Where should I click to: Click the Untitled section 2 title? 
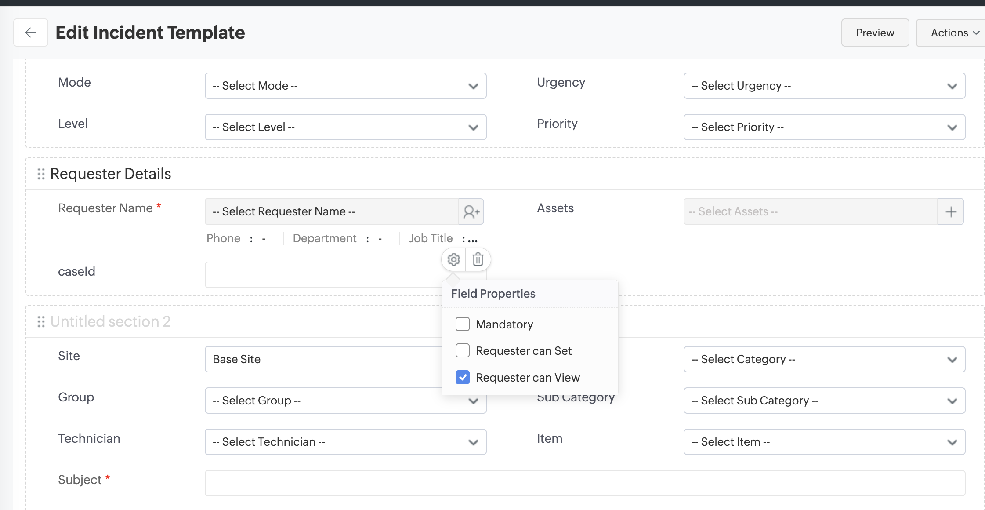click(110, 322)
